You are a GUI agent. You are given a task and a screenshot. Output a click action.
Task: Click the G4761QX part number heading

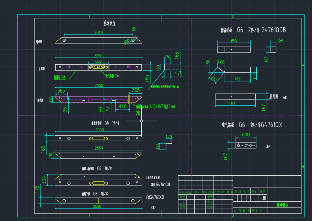tap(271, 125)
